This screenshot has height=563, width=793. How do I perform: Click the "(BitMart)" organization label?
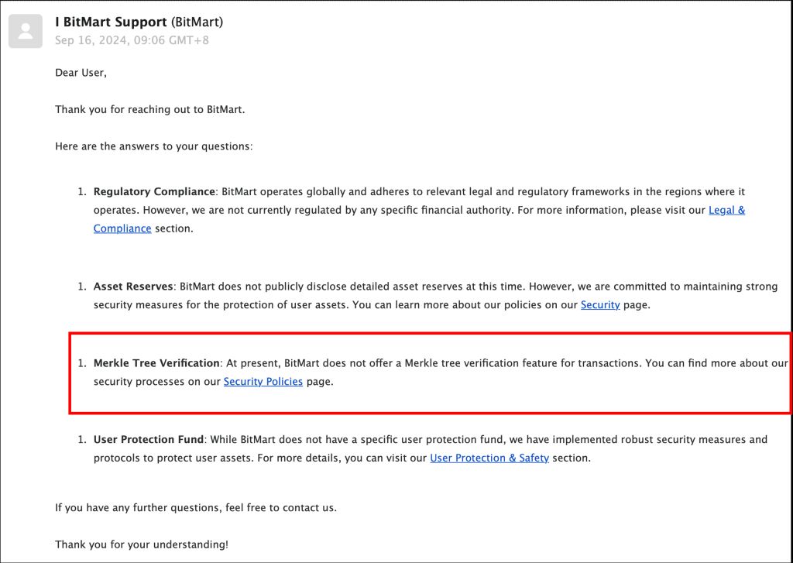(197, 22)
